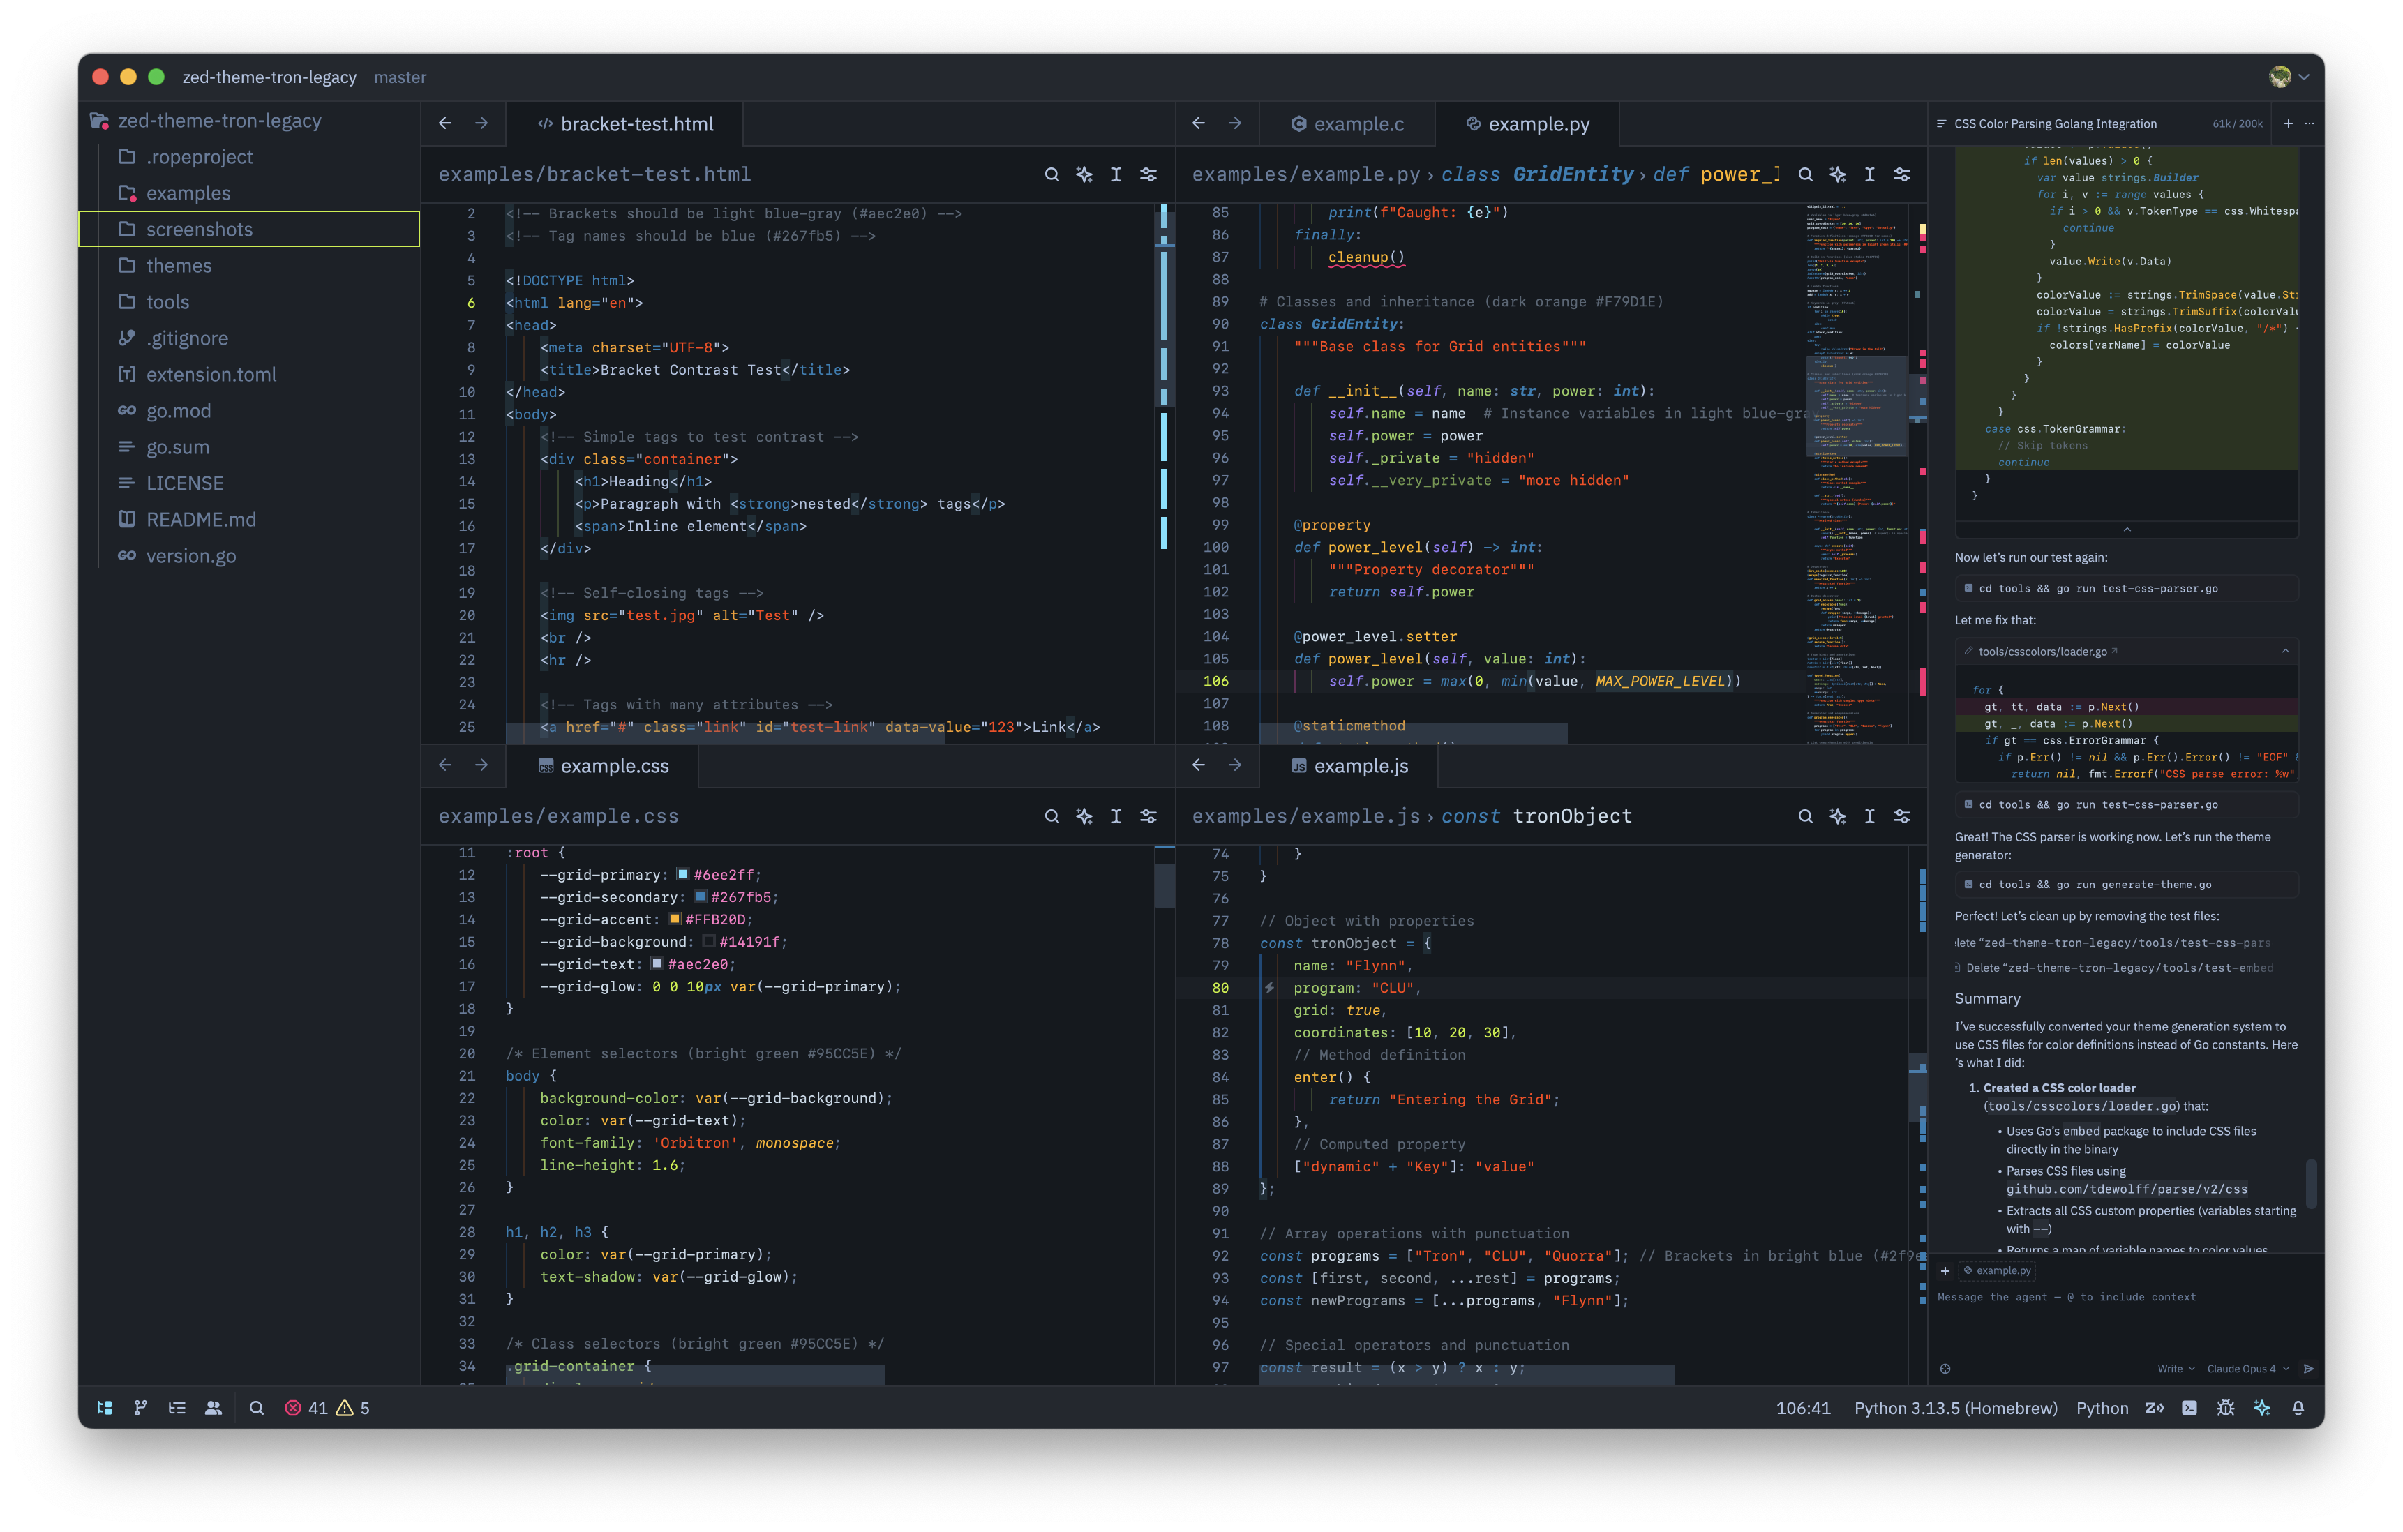2403x1532 pixels.
Task: Toggle the outline panel icon in the status bar
Action: [x=178, y=1407]
